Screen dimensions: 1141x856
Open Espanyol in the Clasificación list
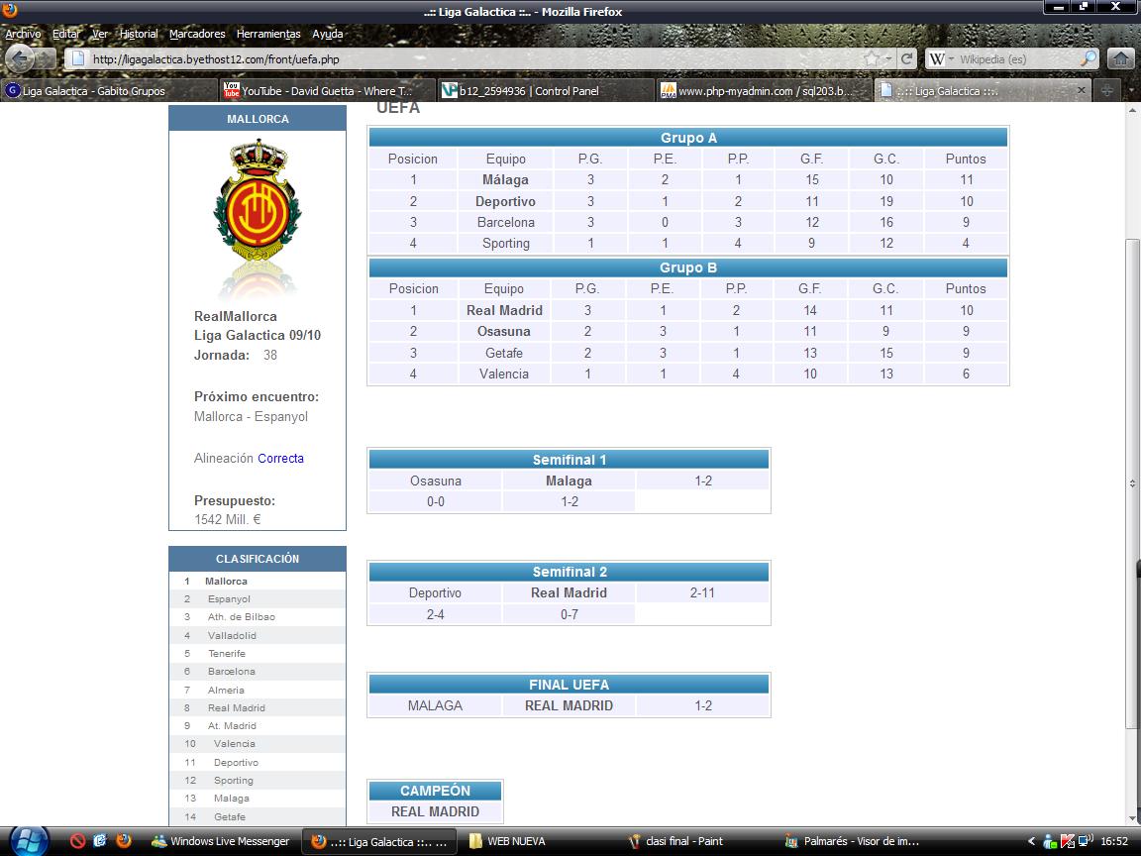pyautogui.click(x=229, y=599)
